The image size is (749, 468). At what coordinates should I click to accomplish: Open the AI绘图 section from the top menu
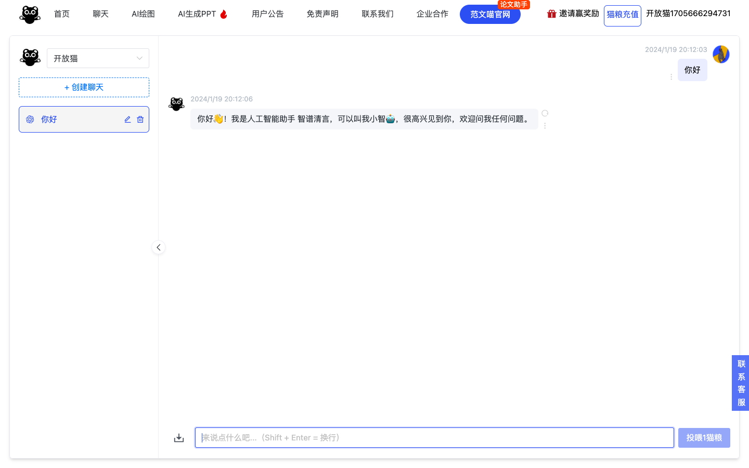143,14
